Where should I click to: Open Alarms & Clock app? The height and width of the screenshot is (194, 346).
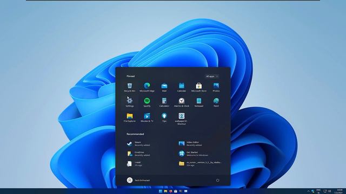[182, 102]
